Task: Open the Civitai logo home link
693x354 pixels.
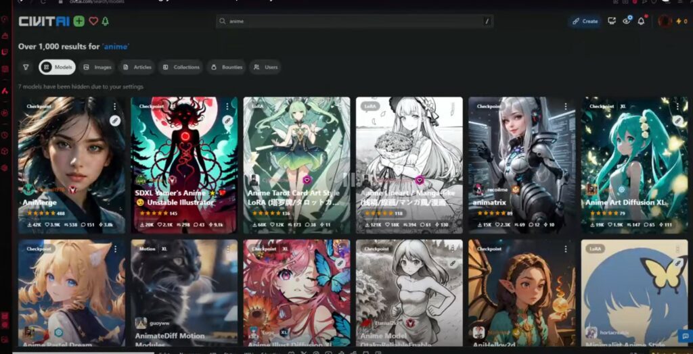Action: click(x=44, y=21)
